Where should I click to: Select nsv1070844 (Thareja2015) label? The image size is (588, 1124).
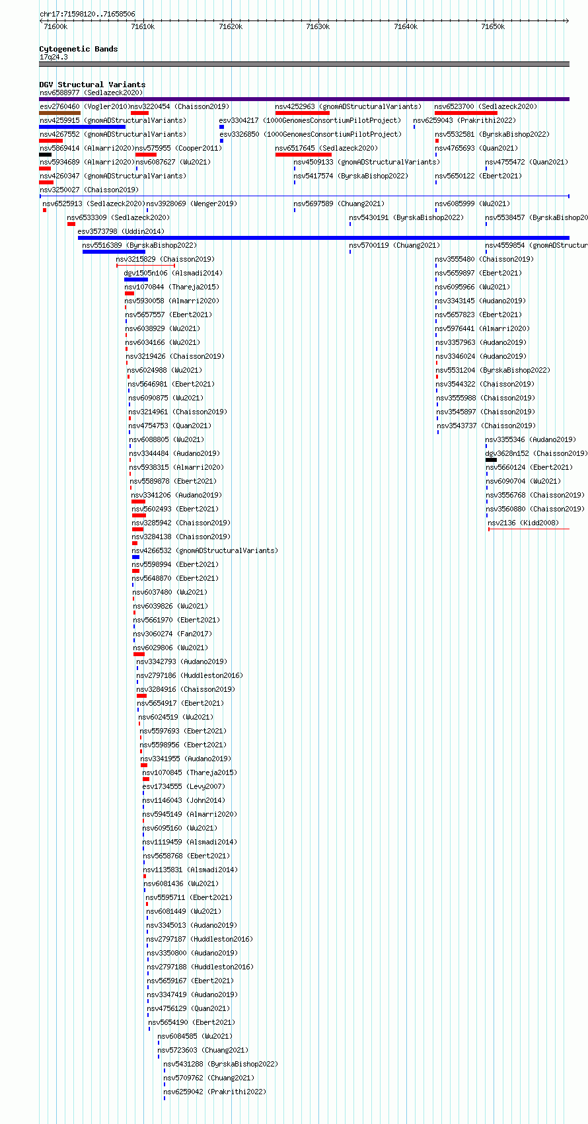point(172,287)
